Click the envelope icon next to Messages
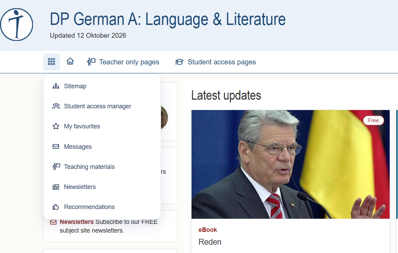This screenshot has width=398, height=253. click(56, 146)
